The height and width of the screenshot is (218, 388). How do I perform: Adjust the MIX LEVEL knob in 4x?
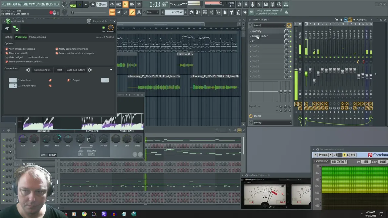point(111,28)
